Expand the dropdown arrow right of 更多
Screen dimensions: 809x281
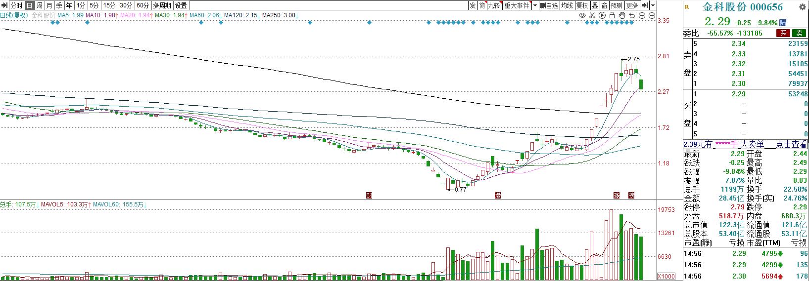pos(653,5)
